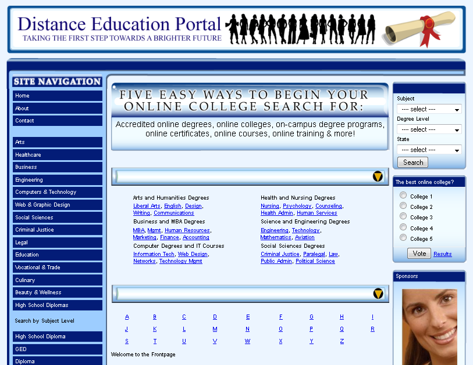Image resolution: width=473 pixels, height=365 pixels.
Task: Open Criminal Justice sidebar item
Action: [58, 230]
